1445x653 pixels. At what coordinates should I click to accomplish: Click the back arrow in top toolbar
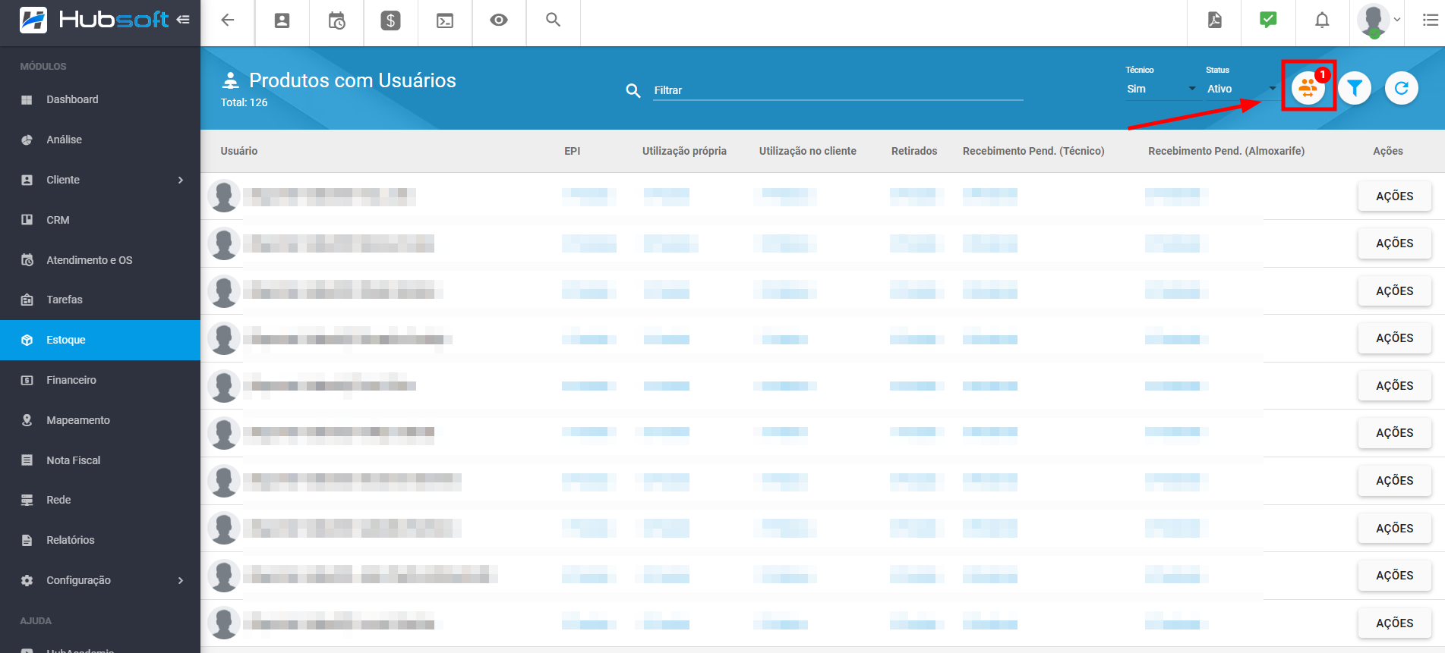227,20
